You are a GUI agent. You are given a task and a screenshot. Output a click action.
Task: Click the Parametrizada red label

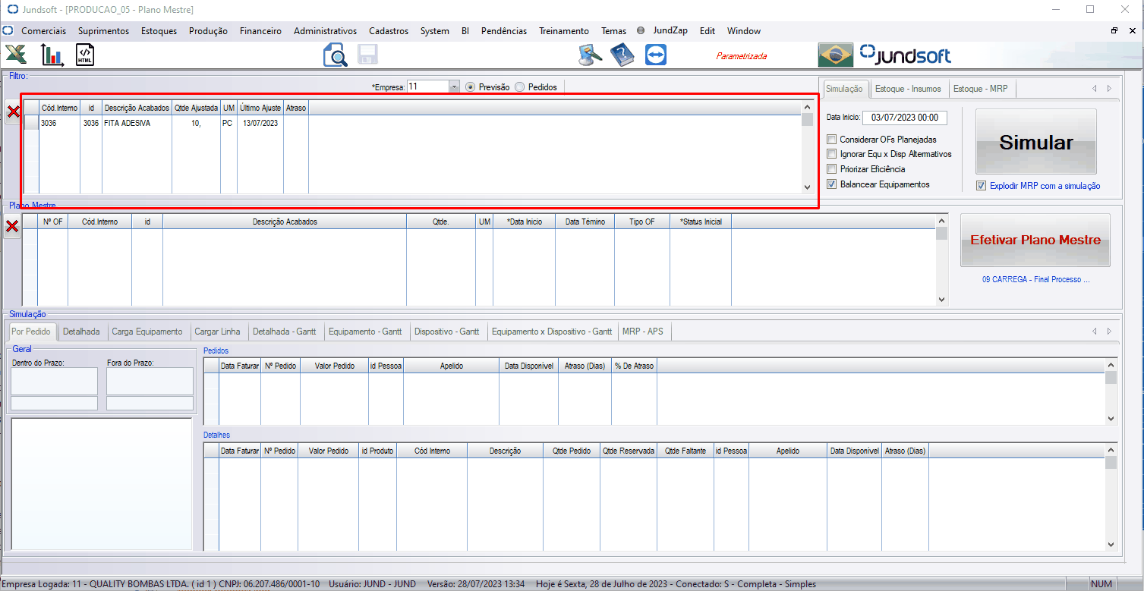tap(742, 56)
